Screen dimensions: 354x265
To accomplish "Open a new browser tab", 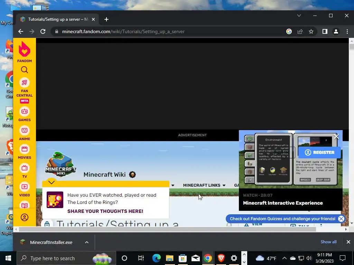I will click(x=106, y=19).
